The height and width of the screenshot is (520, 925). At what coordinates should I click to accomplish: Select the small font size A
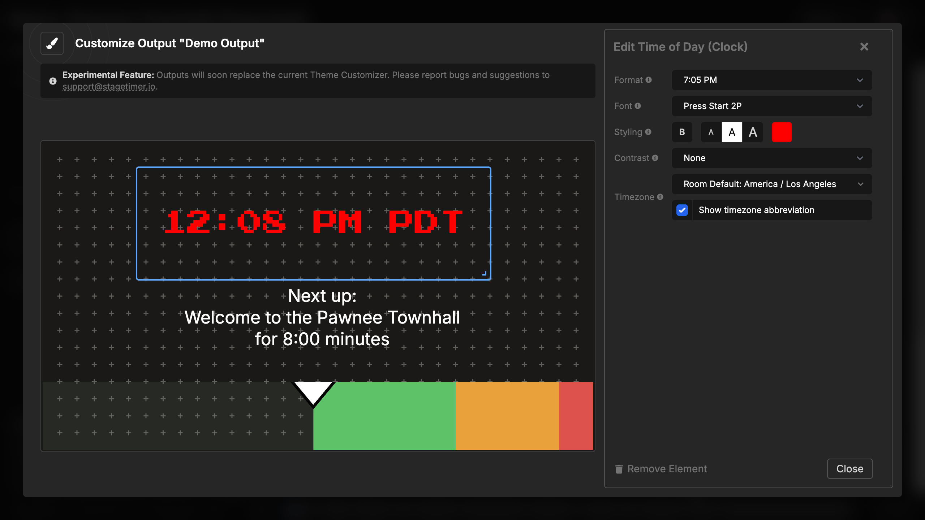click(x=711, y=132)
